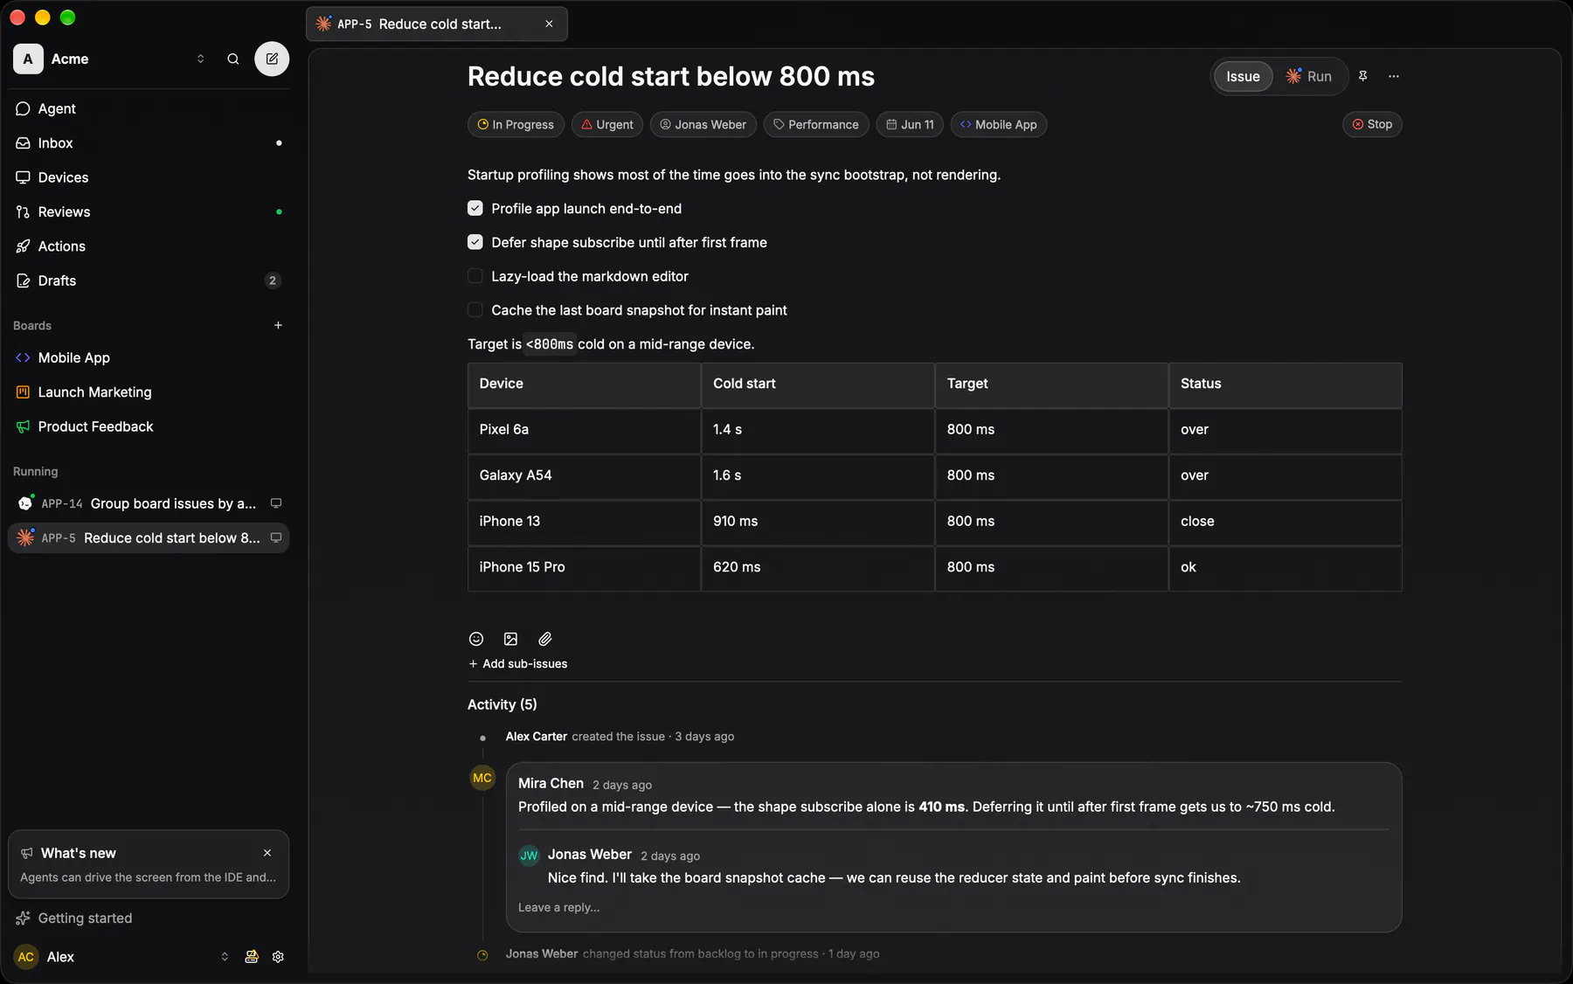The image size is (1573, 984).
Task: Compose a new issue with the pencil icon
Action: [272, 59]
